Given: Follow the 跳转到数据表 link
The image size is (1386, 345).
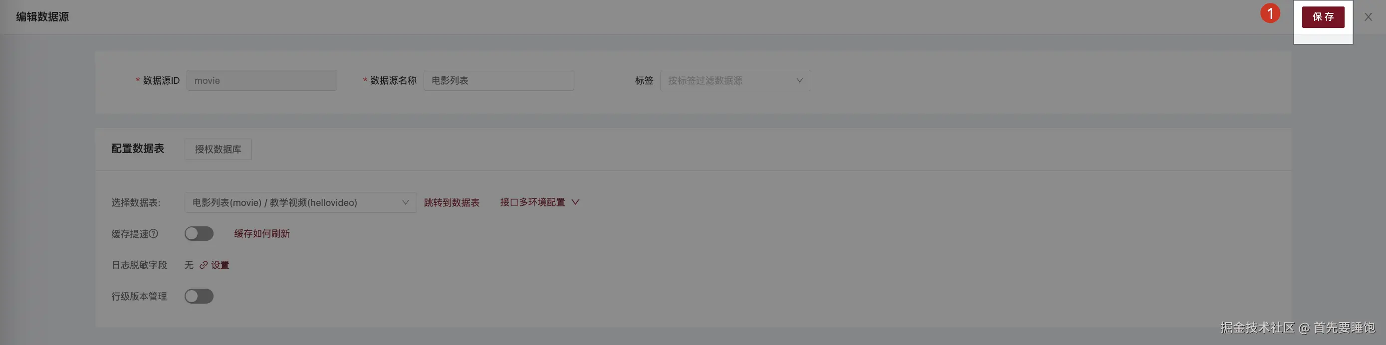Looking at the screenshot, I should tap(452, 202).
